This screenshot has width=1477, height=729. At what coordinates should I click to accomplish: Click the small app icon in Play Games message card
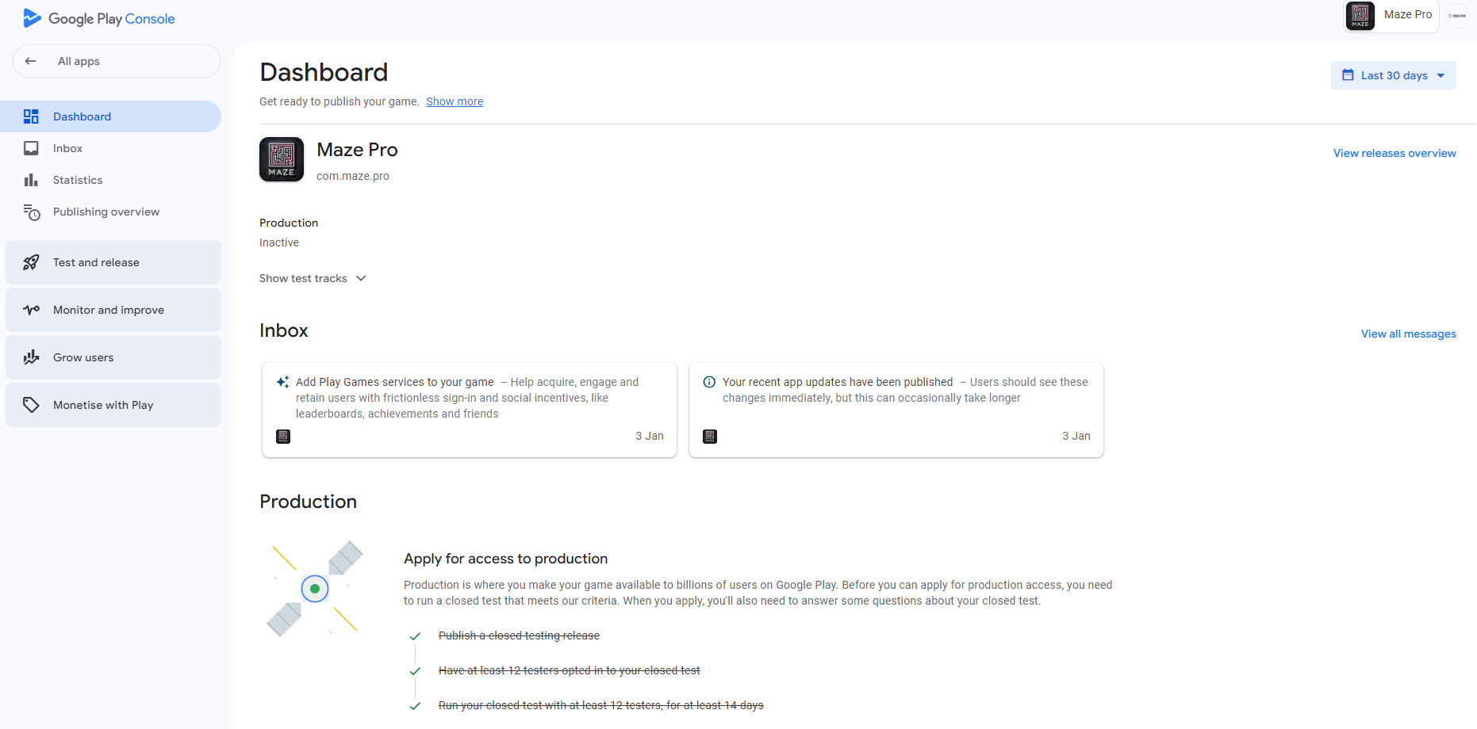coord(283,437)
